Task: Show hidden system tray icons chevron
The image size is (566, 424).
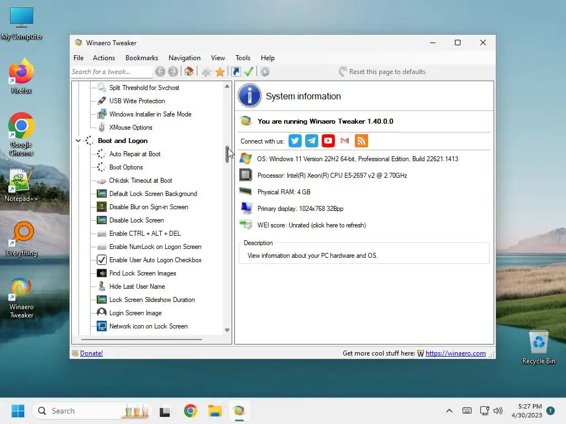Action: tap(449, 411)
